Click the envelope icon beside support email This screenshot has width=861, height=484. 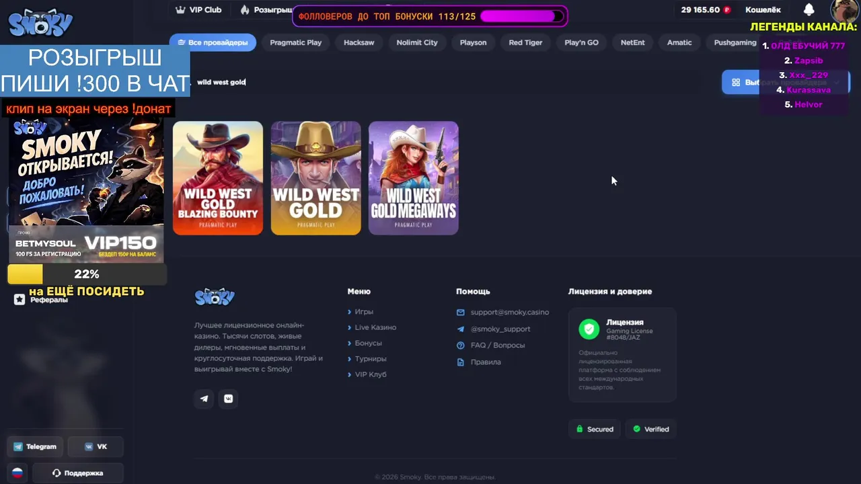pyautogui.click(x=461, y=313)
